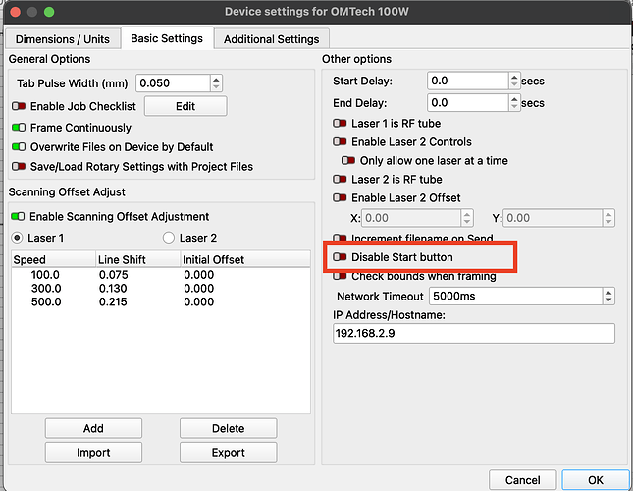The image size is (633, 491).
Task: Click the Speed column header
Action: (53, 259)
